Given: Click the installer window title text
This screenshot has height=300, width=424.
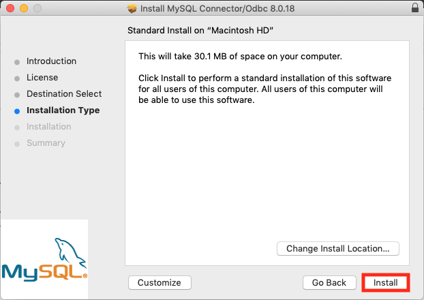Looking at the screenshot, I should pos(217,9).
